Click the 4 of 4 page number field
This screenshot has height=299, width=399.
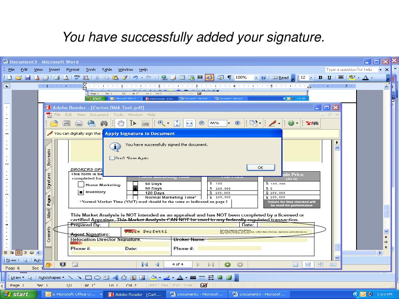[178, 264]
